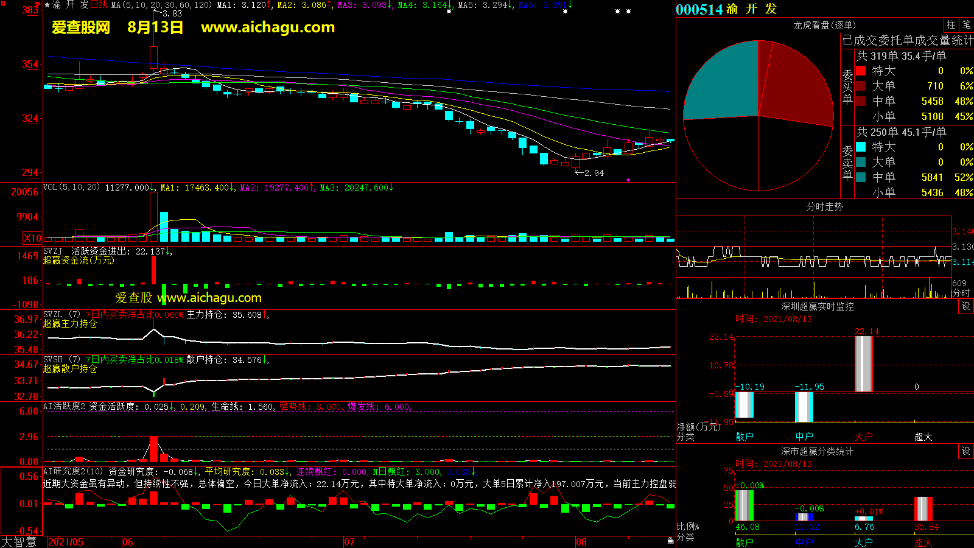Open 设 settings for 深圳超赢实时监控

(966, 306)
